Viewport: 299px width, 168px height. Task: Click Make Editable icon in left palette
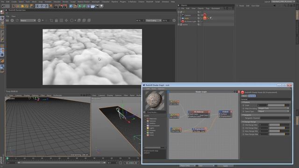(2, 13)
